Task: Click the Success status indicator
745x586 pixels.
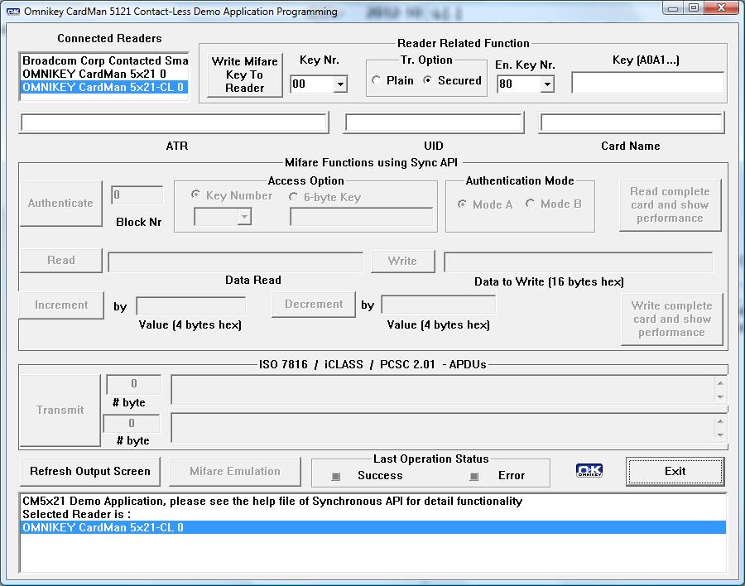Action: point(336,476)
